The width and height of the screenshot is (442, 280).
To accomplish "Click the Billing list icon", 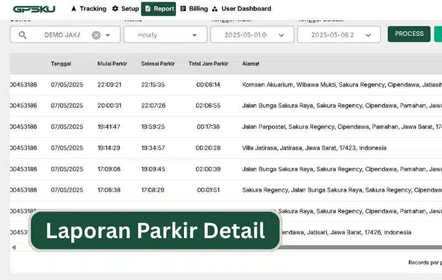I will [x=183, y=9].
